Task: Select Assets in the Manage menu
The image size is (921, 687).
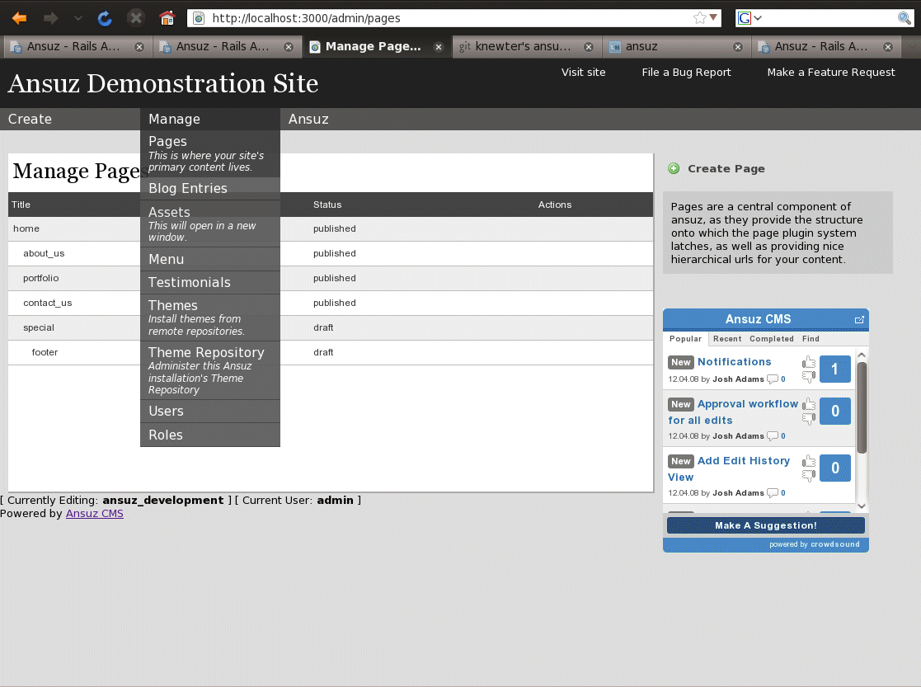Action: pos(209,224)
